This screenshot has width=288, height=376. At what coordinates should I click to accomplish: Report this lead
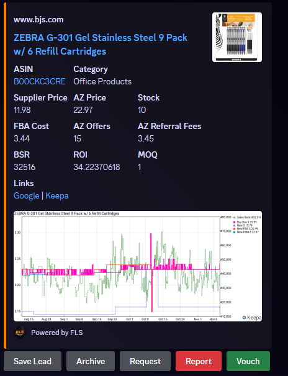[x=199, y=361]
